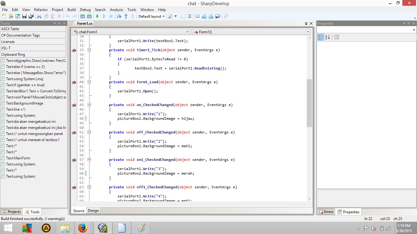
Task: Switch to the Source view tab
Action: [x=79, y=211]
